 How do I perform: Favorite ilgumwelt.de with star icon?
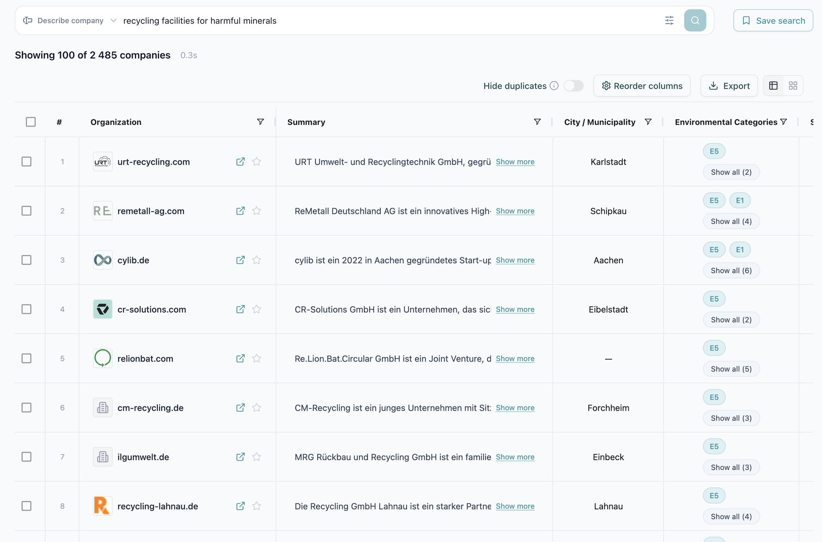tap(256, 457)
